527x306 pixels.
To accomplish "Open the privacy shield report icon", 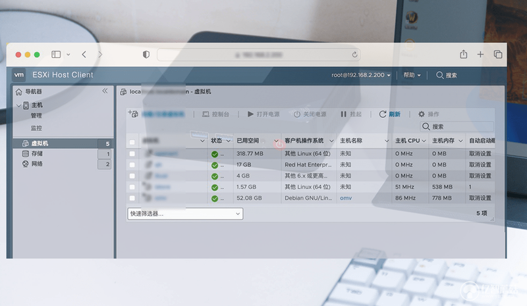I will point(146,55).
